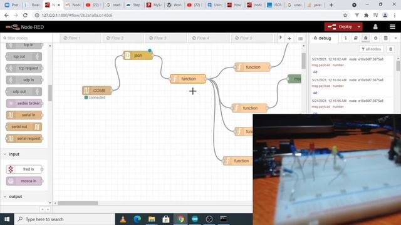Open the Chrome extensions puzzle icon
The image size is (401, 225).
pos(366,15)
